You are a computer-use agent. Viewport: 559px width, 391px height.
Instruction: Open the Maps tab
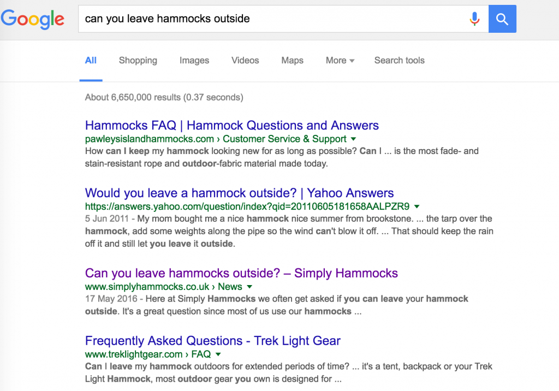293,61
